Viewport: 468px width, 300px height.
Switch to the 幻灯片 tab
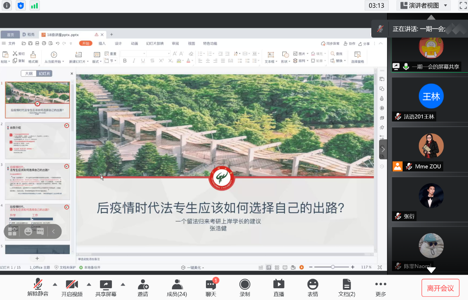[x=45, y=74]
